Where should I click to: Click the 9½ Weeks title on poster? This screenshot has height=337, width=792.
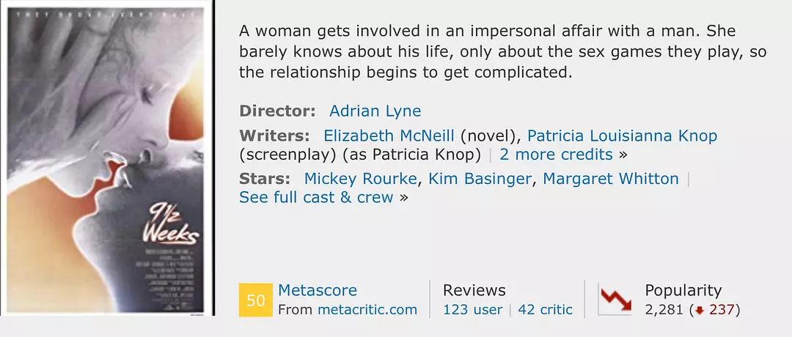tap(169, 224)
